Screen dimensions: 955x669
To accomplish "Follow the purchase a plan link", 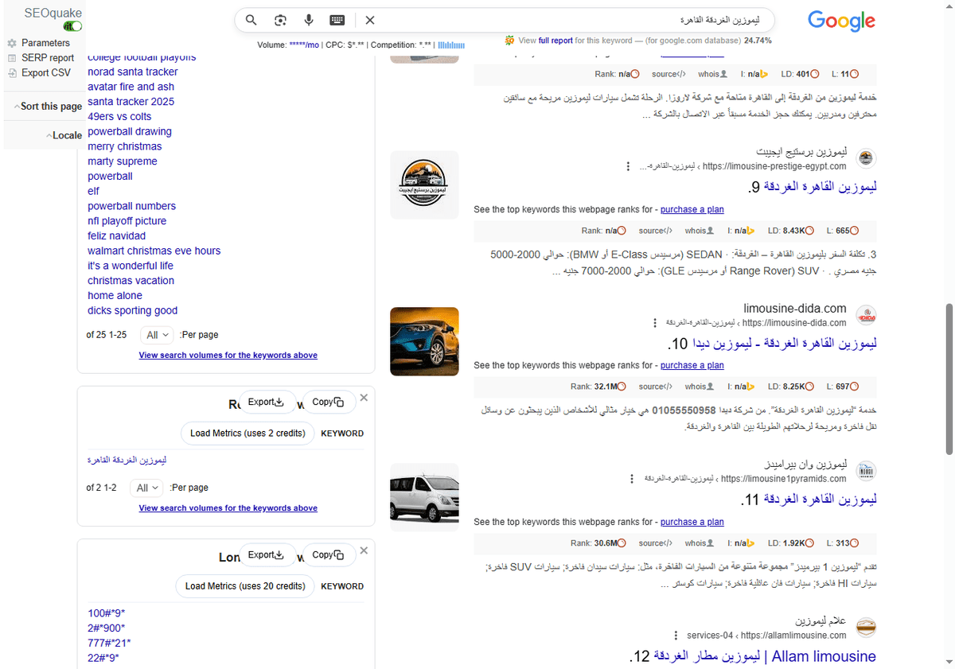I will click(x=692, y=208).
